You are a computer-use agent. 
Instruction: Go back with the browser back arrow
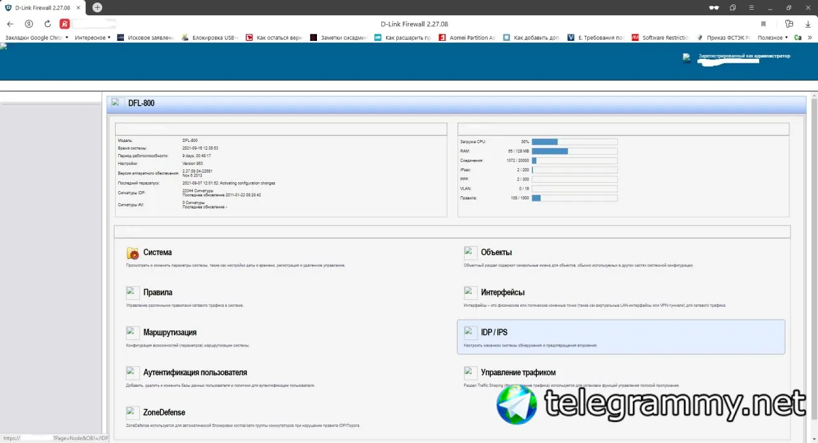point(10,24)
